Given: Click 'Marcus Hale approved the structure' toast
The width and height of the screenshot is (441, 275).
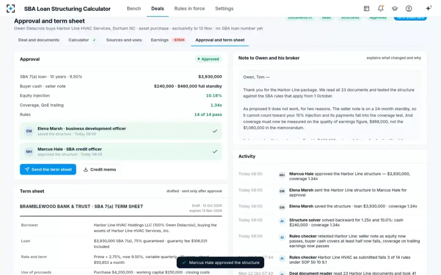Looking at the screenshot, I should coord(220,263).
